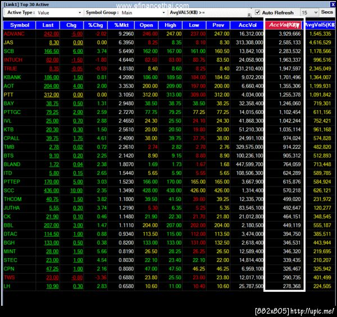Sort by the Low column header
The height and width of the screenshot is (317, 337).
click(194, 25)
